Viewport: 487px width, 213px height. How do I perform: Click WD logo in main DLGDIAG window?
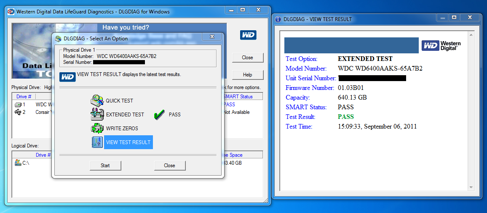click(248, 35)
